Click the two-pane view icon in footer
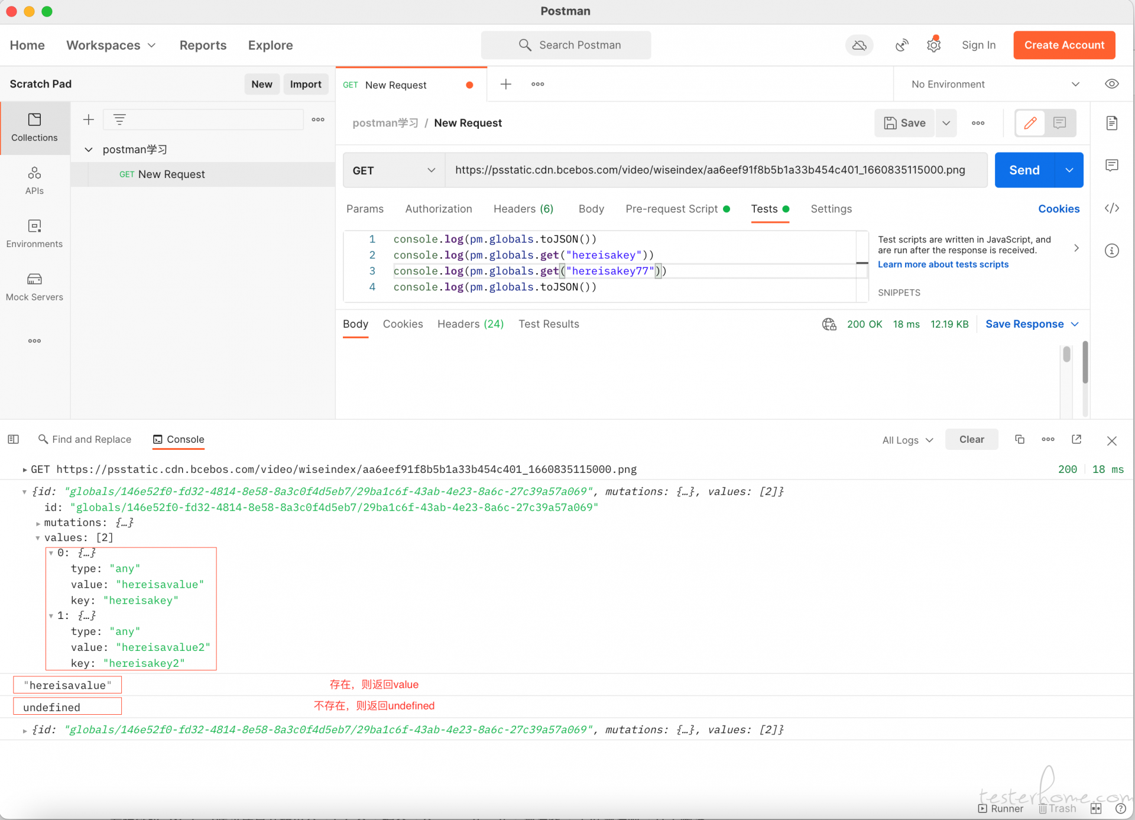The image size is (1135, 820). 1097,808
